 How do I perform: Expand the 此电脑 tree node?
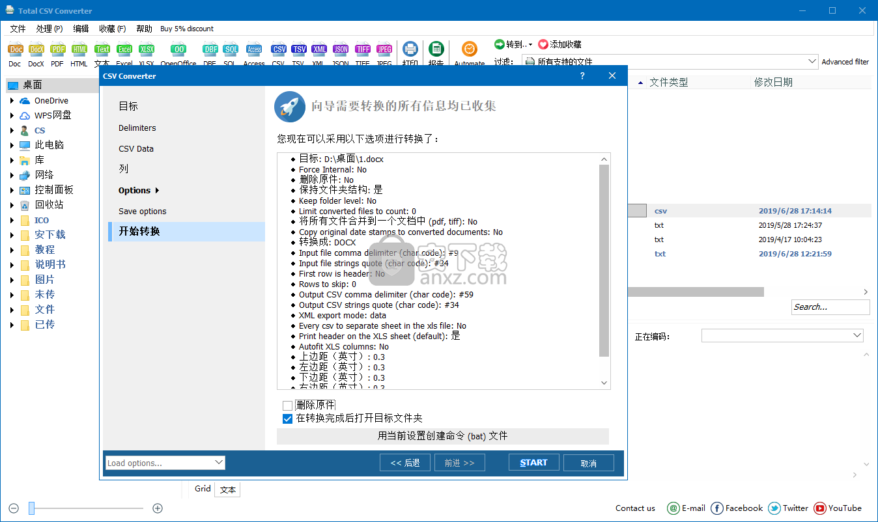tap(12, 146)
